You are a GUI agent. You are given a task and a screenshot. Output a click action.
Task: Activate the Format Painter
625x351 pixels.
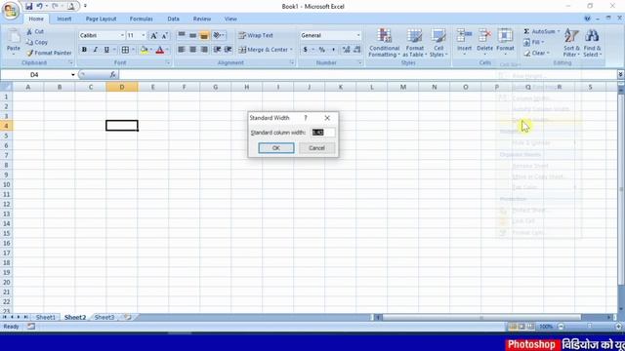click(49, 53)
